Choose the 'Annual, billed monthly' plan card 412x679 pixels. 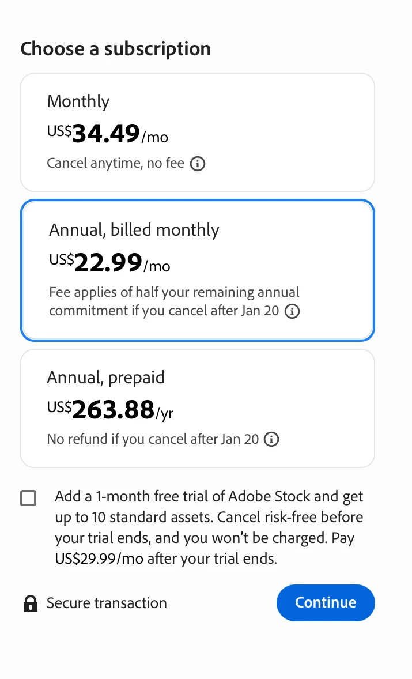(197, 270)
